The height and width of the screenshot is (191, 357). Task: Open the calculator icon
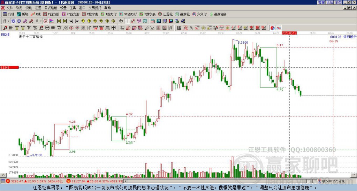tap(159, 21)
